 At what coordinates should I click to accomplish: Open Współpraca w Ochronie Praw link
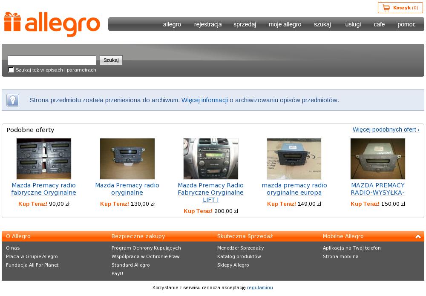146,257
